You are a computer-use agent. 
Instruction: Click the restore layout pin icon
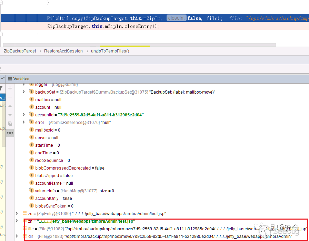[x=2, y=79]
